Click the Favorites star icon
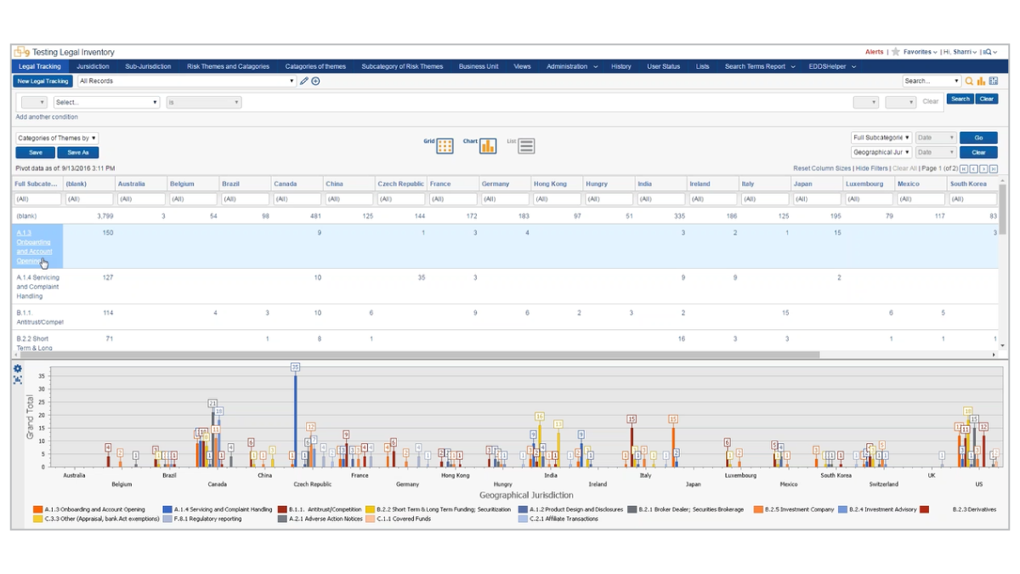This screenshot has height=574, width=1020. (895, 52)
